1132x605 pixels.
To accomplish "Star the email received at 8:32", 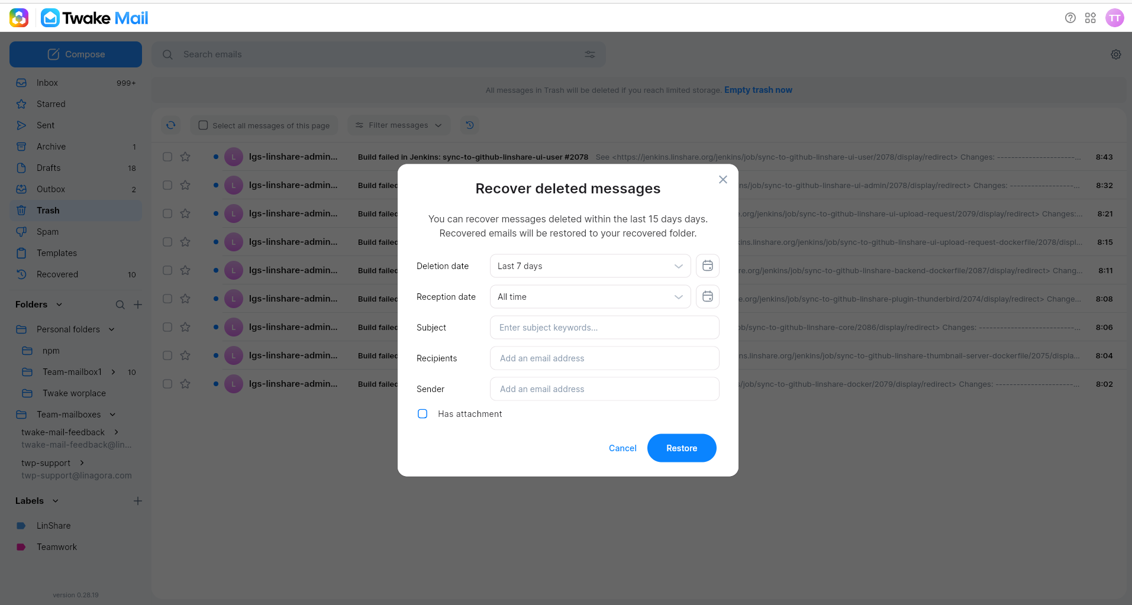I will [x=185, y=185].
